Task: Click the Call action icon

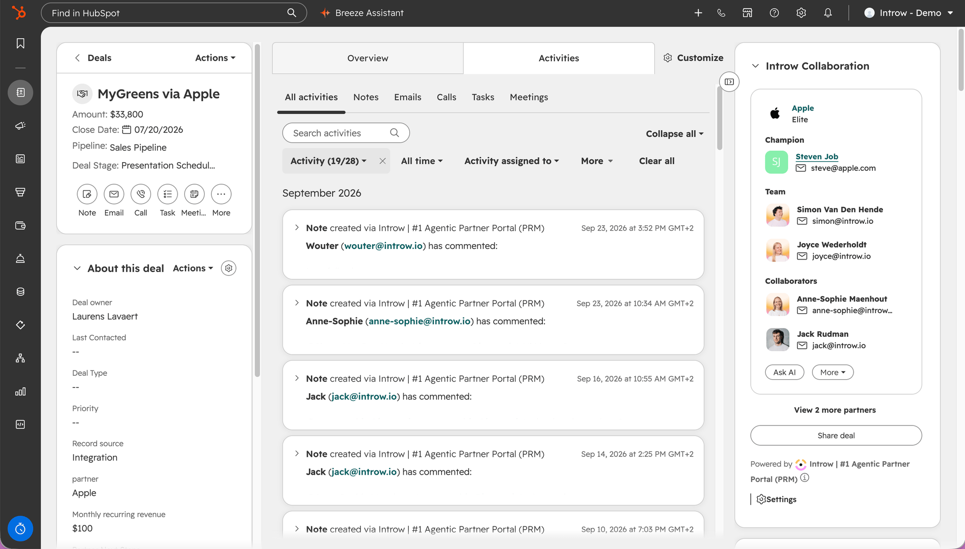Action: pyautogui.click(x=141, y=194)
